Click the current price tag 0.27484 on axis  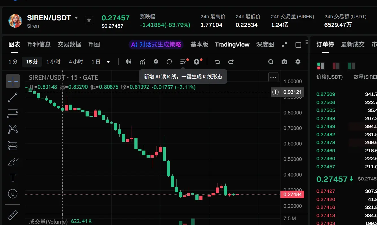292,194
